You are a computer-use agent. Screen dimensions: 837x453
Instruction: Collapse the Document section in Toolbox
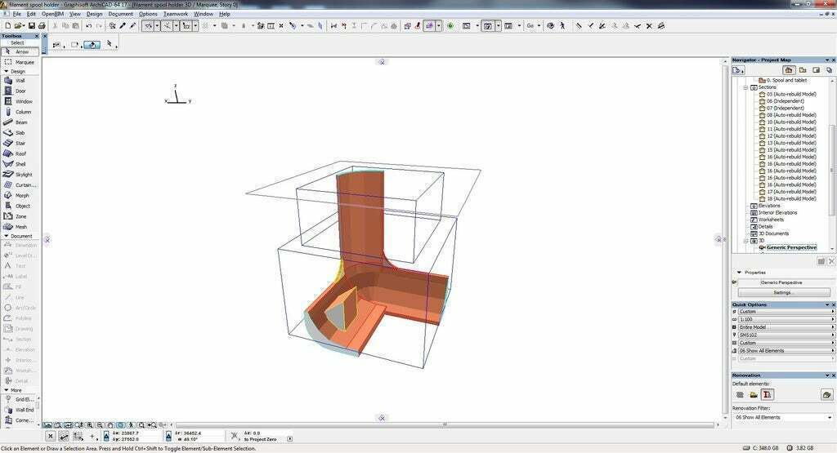pos(7,236)
